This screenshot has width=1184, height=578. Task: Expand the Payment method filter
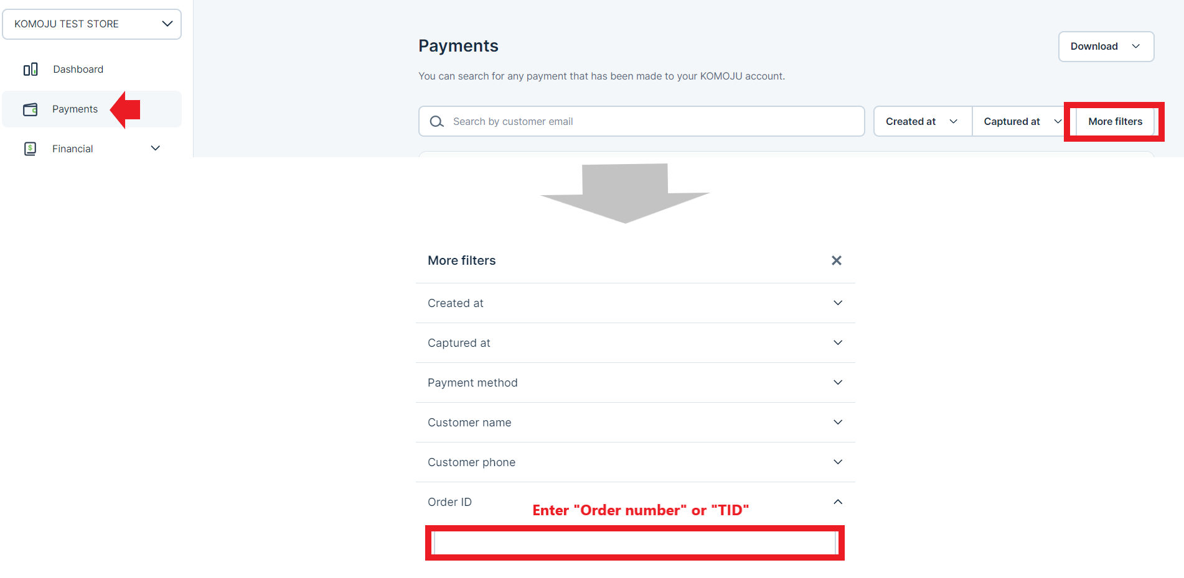point(635,383)
